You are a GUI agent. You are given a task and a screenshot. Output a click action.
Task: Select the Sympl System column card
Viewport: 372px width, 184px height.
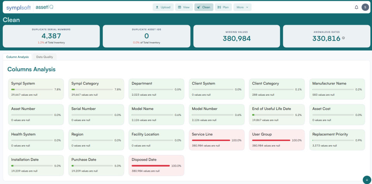(x=36, y=89)
